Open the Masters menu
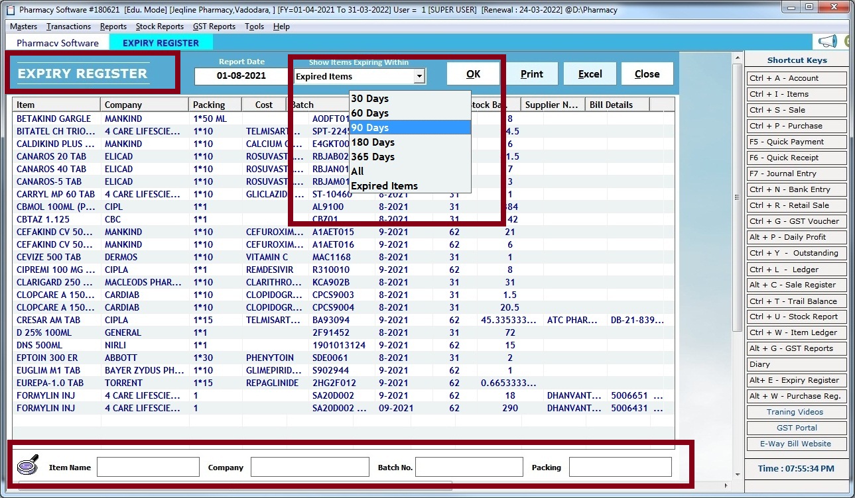The image size is (855, 498). click(23, 26)
